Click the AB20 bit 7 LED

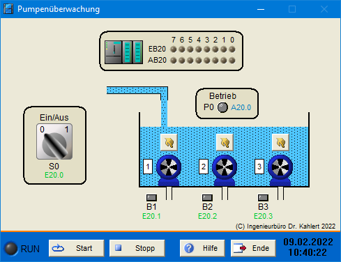(x=174, y=61)
